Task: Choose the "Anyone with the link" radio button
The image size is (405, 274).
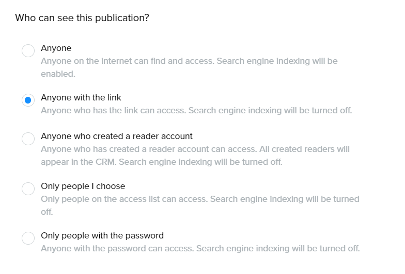Action: click(x=28, y=100)
